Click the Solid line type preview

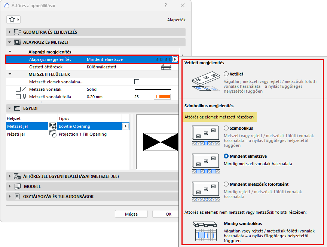tap(153, 89)
